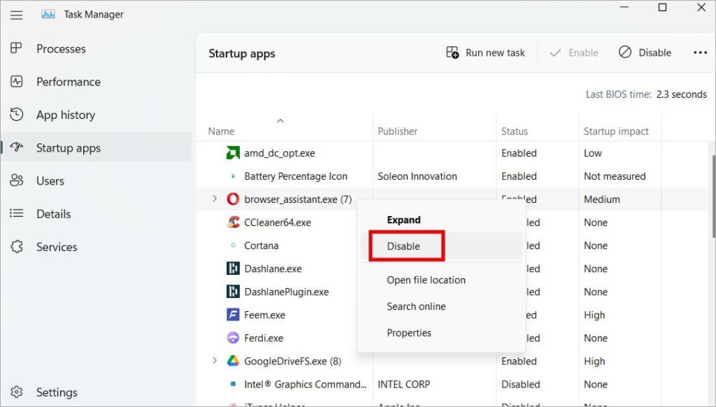Expand the browser_assistant.exe group chevron
The height and width of the screenshot is (407, 716).
pos(215,199)
